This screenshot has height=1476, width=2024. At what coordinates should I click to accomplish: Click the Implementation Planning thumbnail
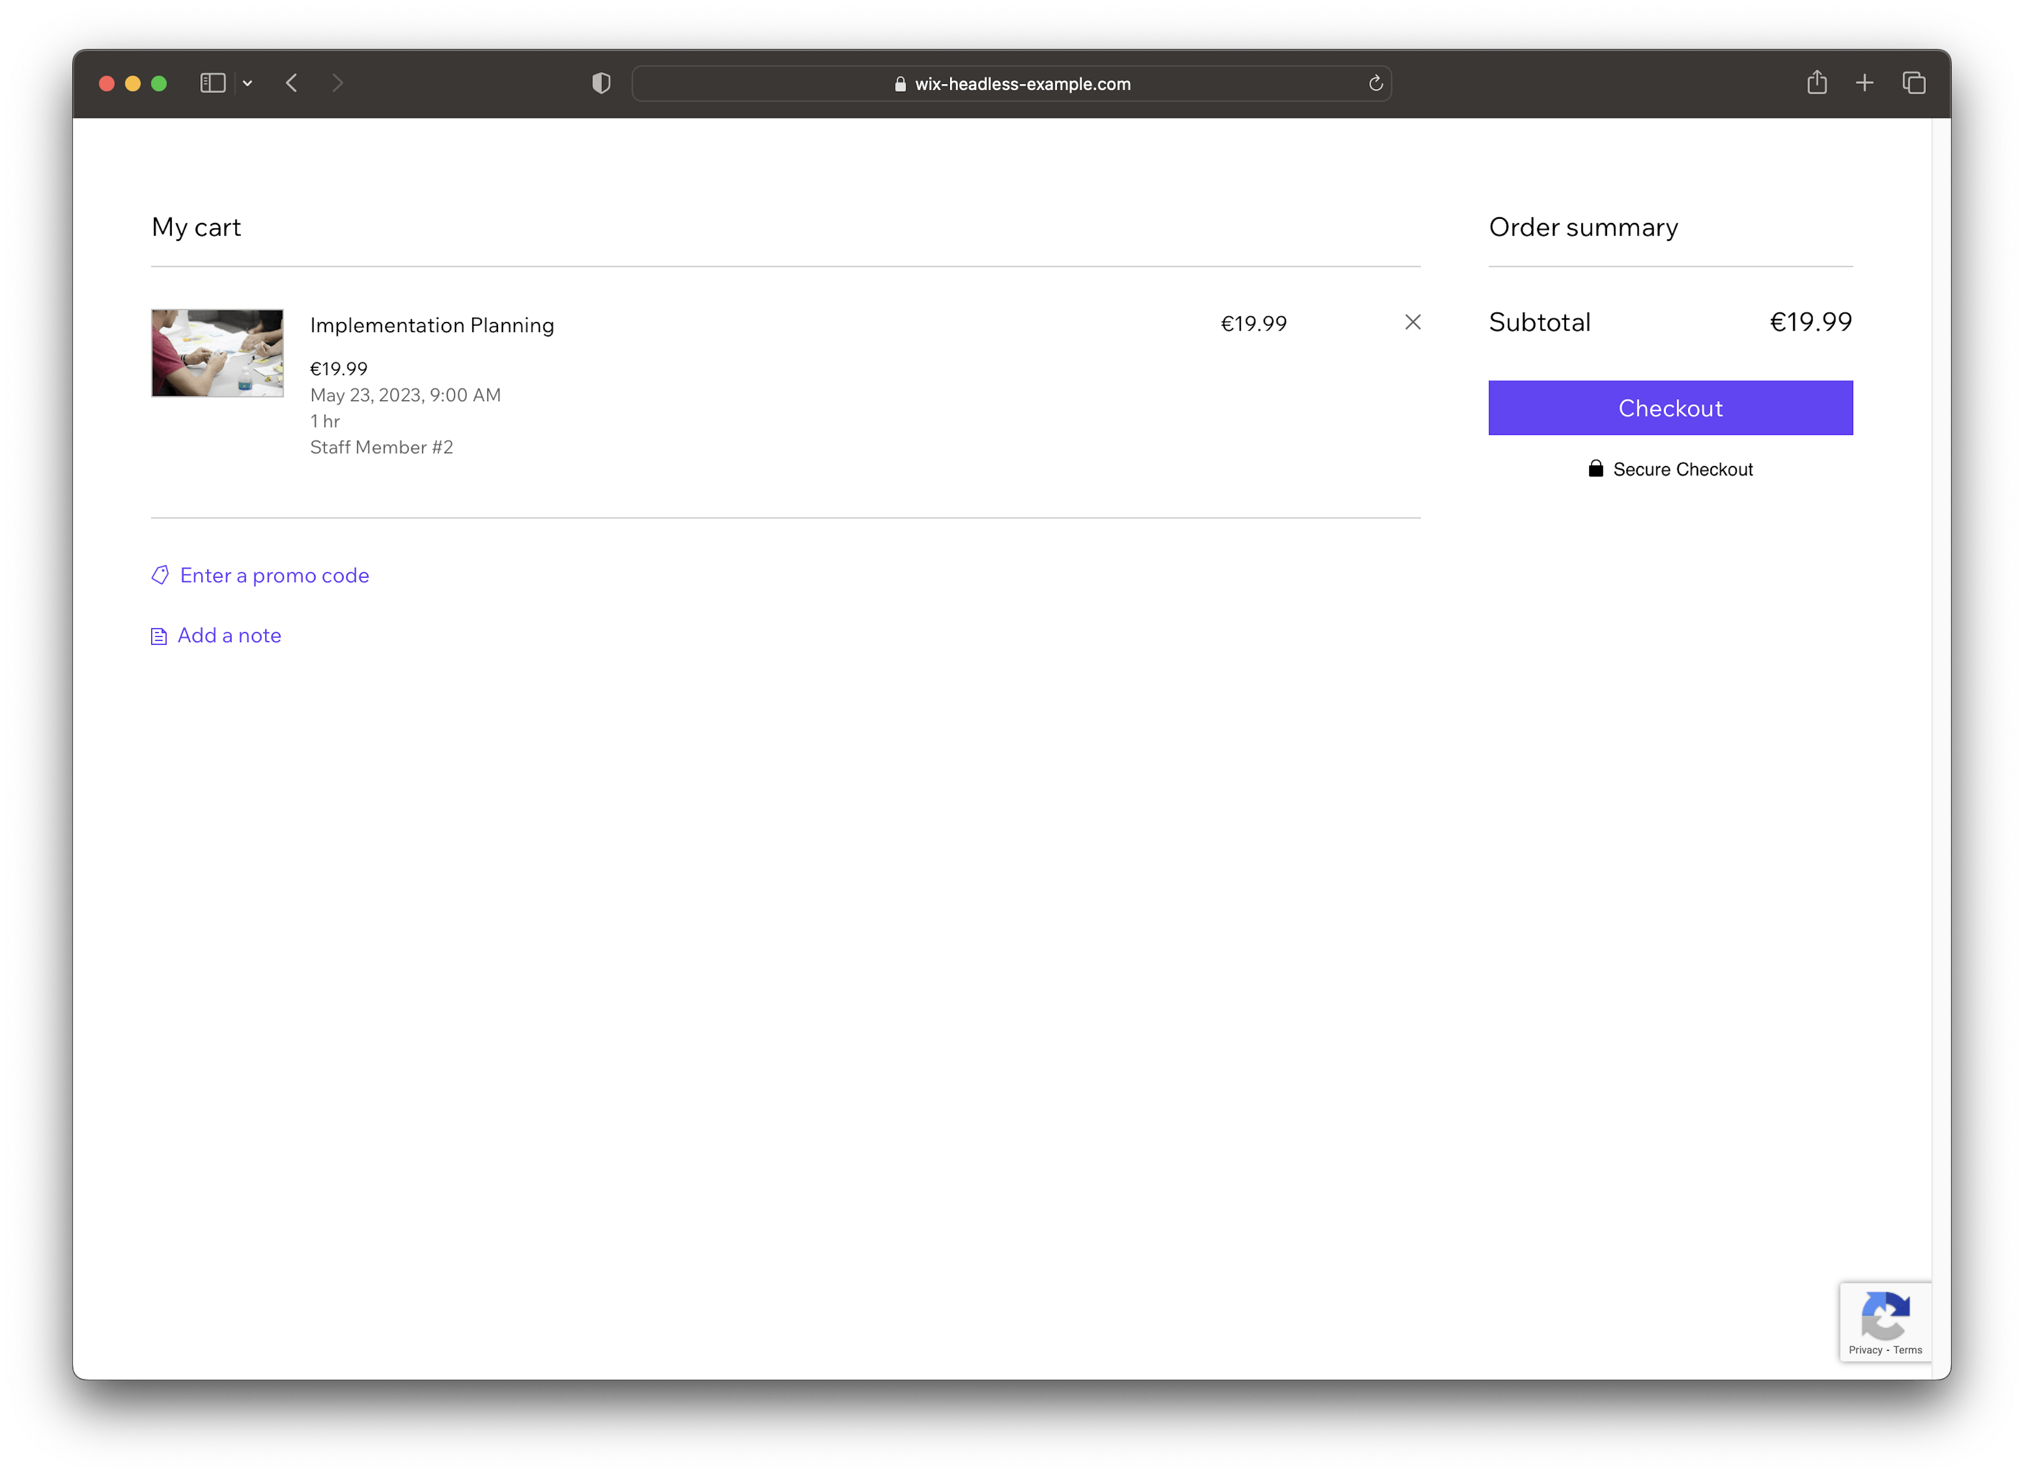point(220,352)
